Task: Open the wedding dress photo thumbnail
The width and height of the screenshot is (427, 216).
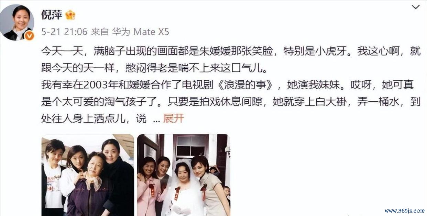Action: point(184,175)
